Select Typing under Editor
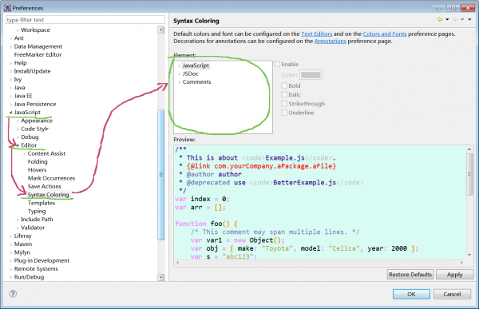 click(x=37, y=212)
